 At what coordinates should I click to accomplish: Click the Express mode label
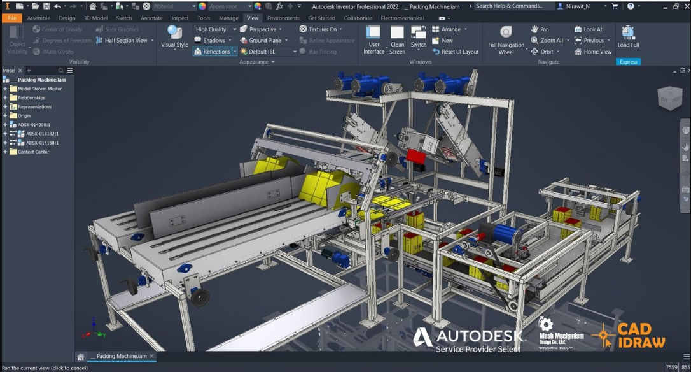pos(629,62)
